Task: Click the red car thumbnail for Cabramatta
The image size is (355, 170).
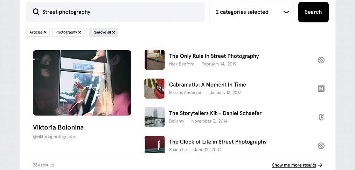Action: click(x=154, y=89)
